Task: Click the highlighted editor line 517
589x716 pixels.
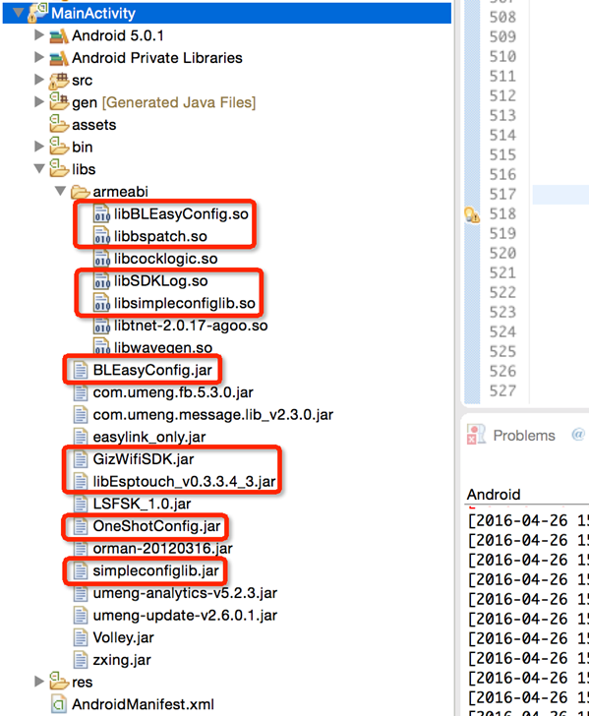Action: [560, 195]
